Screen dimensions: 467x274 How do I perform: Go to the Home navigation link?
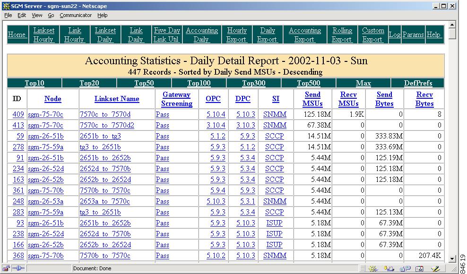(17, 34)
